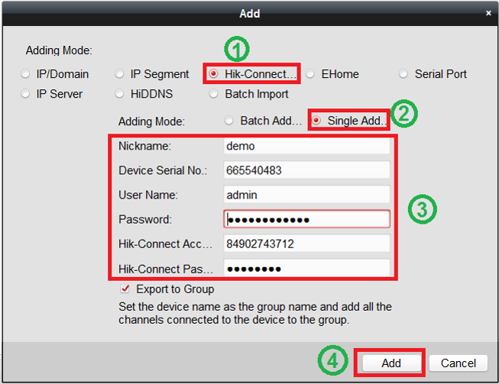Switch to Batch Add mode
The image size is (499, 384).
[x=229, y=121]
